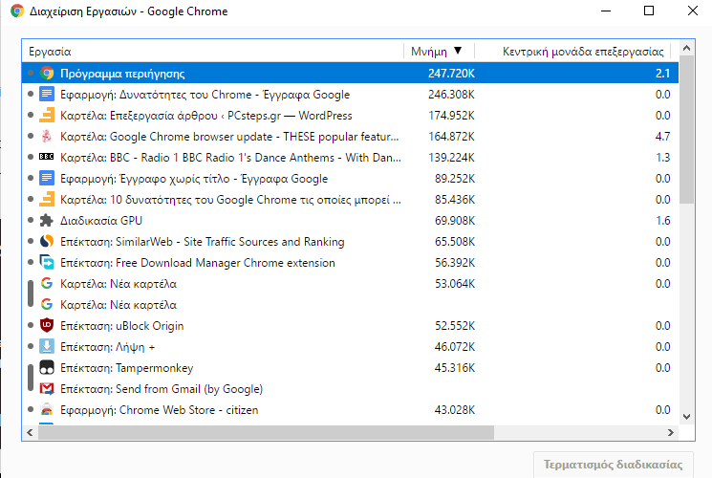Click the 53.064K memory value
This screenshot has height=478, width=712.
(x=455, y=284)
